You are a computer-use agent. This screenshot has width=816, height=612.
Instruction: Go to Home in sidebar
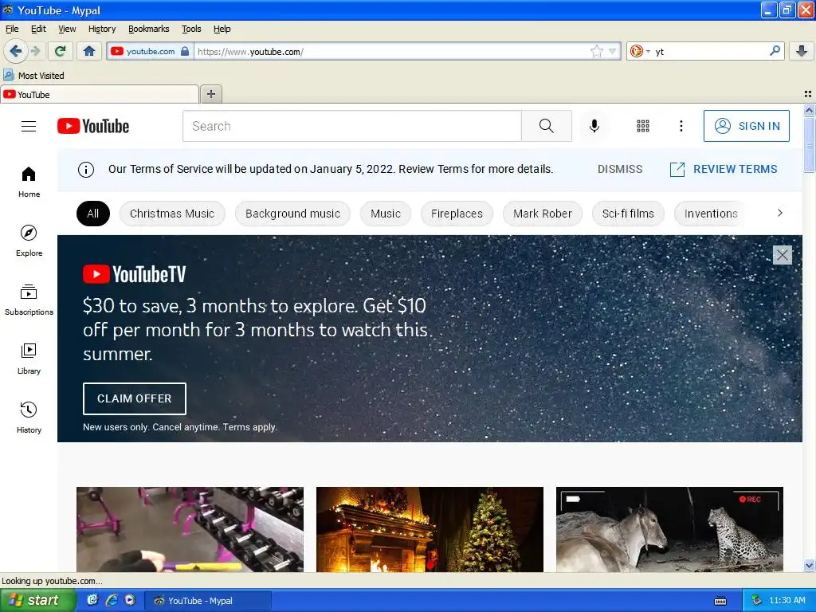(x=29, y=182)
